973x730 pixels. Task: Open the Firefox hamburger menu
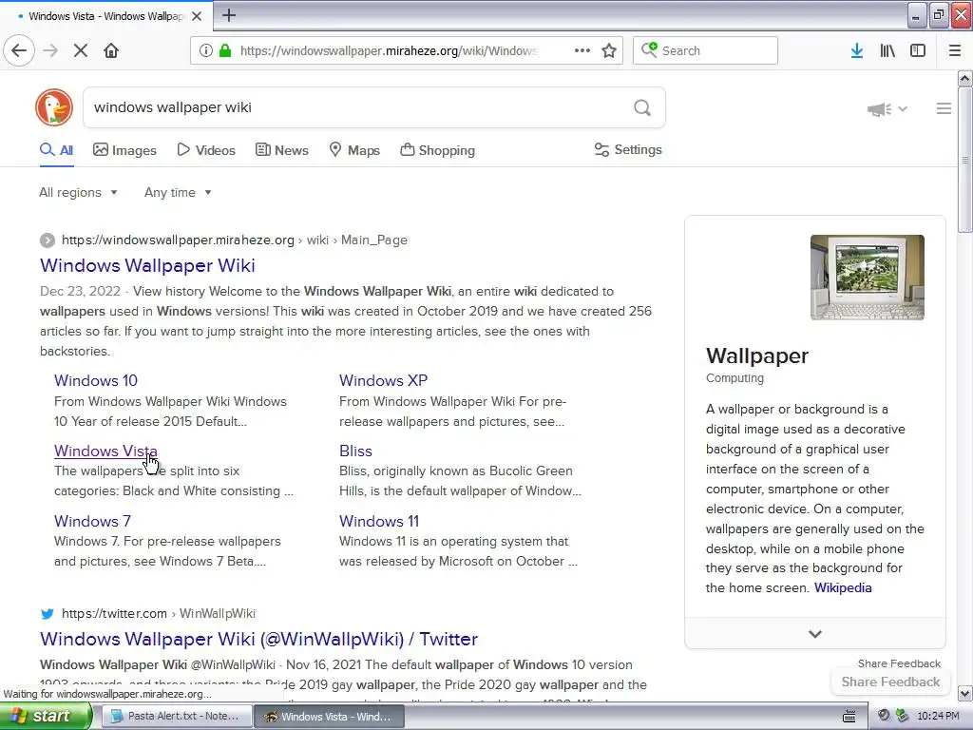point(954,50)
